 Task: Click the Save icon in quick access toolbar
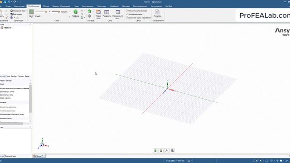click(5, 2)
